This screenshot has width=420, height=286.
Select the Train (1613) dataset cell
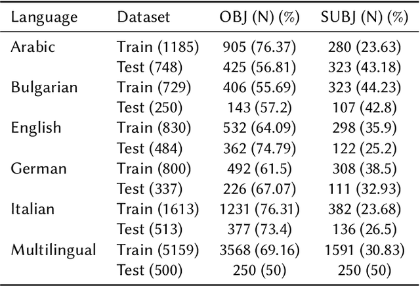pyautogui.click(x=157, y=208)
